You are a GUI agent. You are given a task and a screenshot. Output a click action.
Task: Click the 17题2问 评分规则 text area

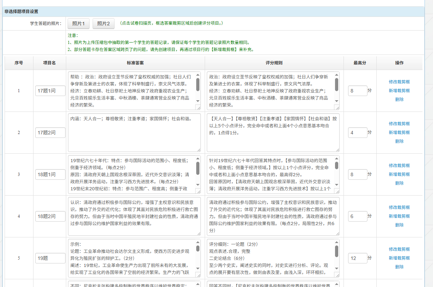pyautogui.click(x=273, y=133)
